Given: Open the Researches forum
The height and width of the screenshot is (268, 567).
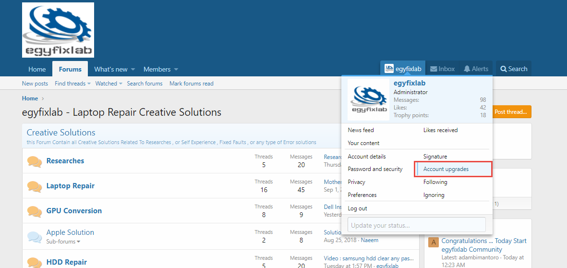Looking at the screenshot, I should coord(65,161).
